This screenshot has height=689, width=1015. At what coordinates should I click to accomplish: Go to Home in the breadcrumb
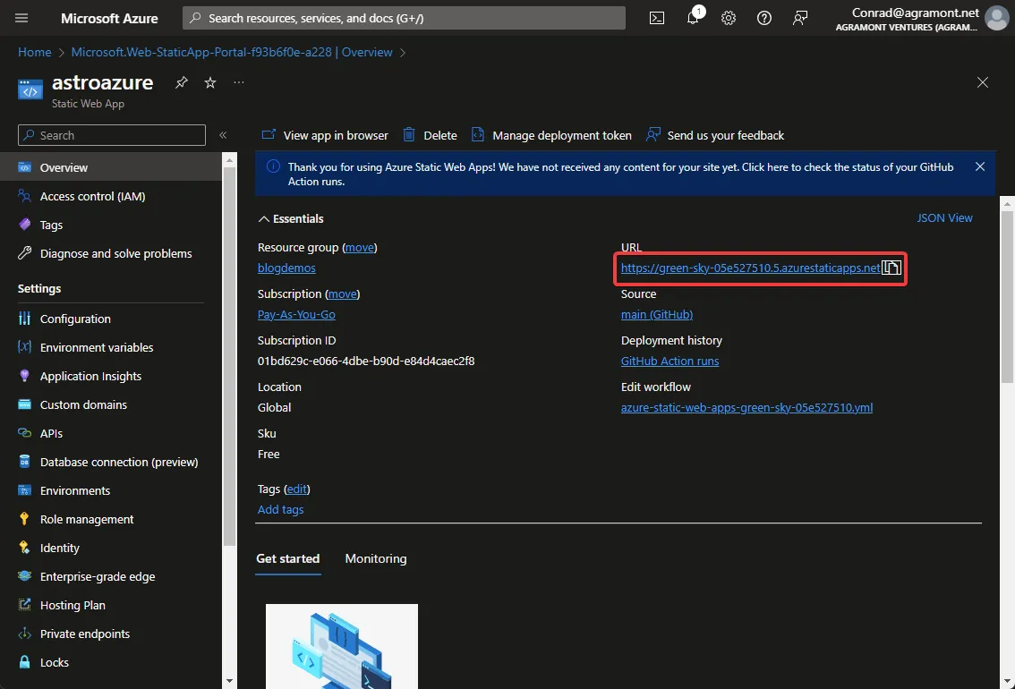(x=34, y=53)
